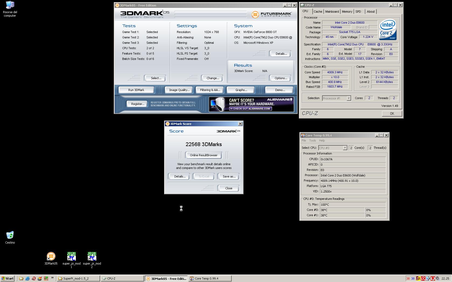Click the red arrows tray icon
This screenshot has width=452, height=282.
coord(433,279)
